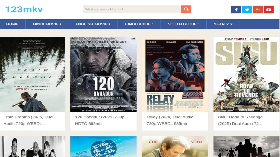Open the Facebook icon in header
The height and width of the screenshot is (157, 280).
236,9
